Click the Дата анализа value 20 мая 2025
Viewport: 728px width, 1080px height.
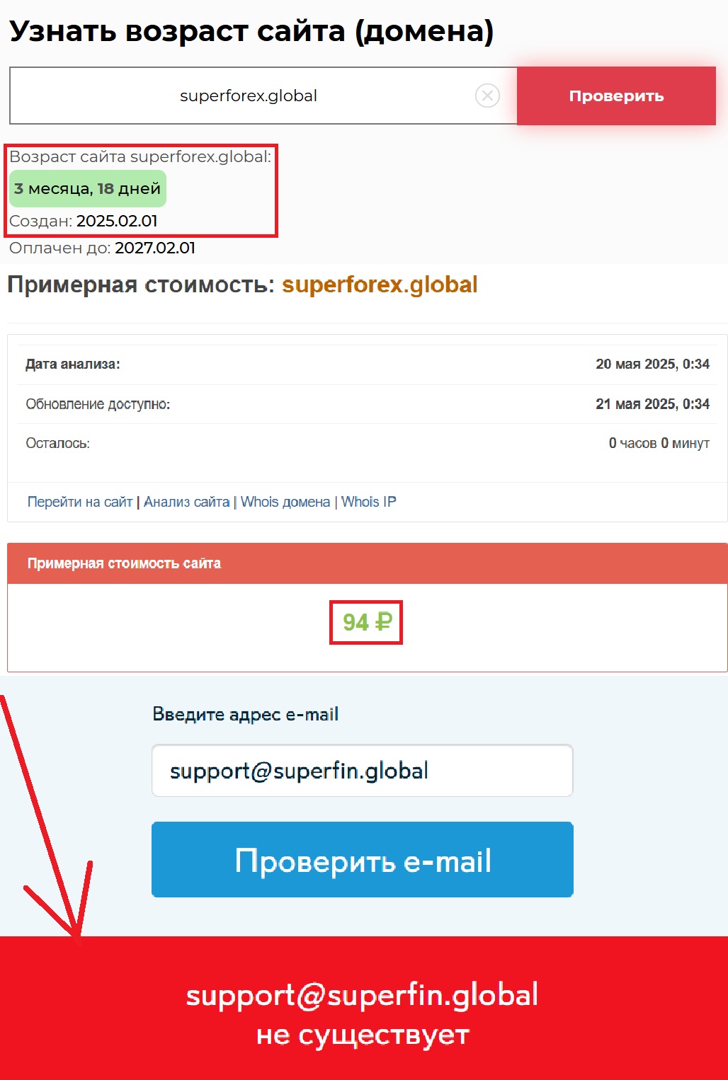[652, 364]
